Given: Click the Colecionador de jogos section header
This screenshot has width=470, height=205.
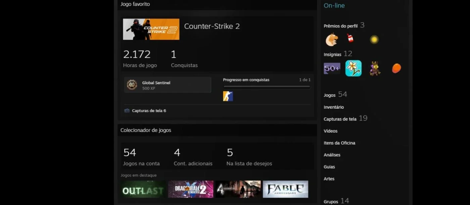Looking at the screenshot, I should pos(146,130).
